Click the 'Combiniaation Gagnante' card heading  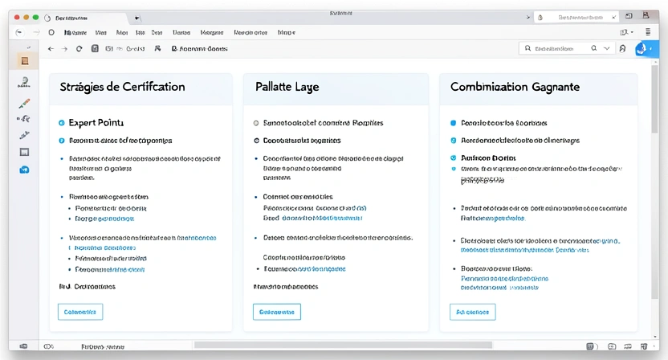(515, 87)
